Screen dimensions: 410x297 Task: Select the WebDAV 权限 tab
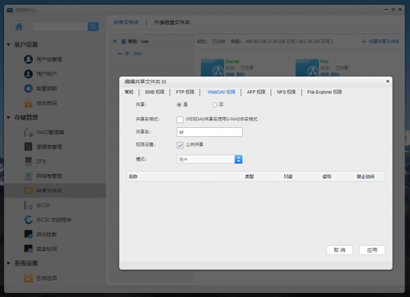(x=221, y=92)
